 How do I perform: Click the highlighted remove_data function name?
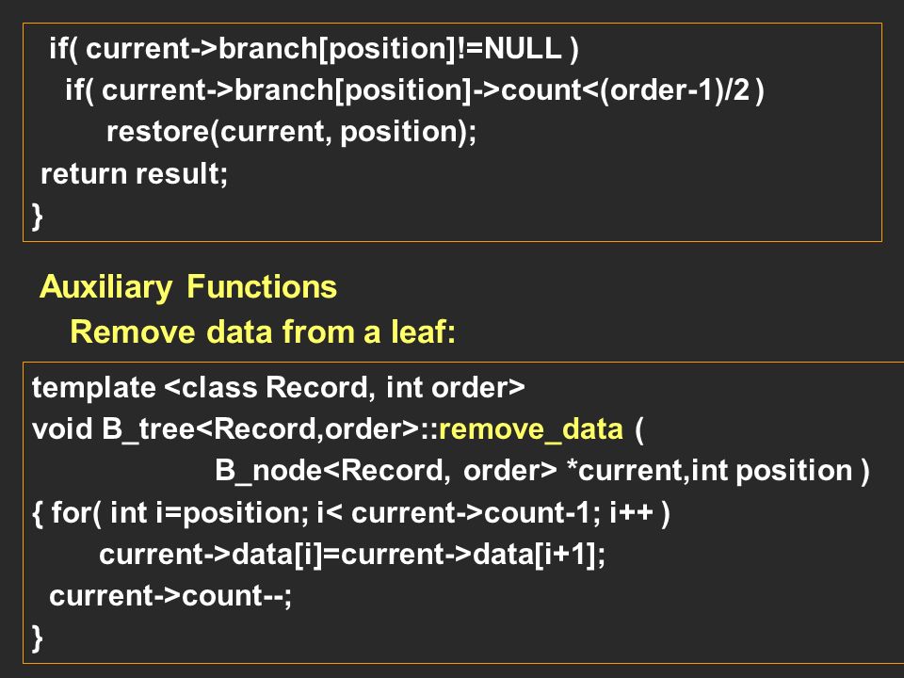[531, 429]
